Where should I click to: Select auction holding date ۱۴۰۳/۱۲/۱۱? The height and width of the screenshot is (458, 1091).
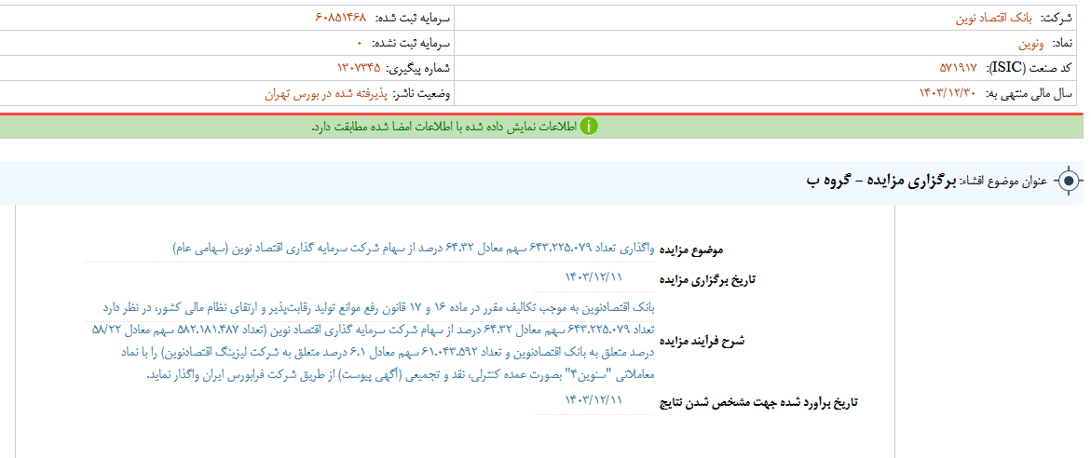pyautogui.click(x=593, y=276)
